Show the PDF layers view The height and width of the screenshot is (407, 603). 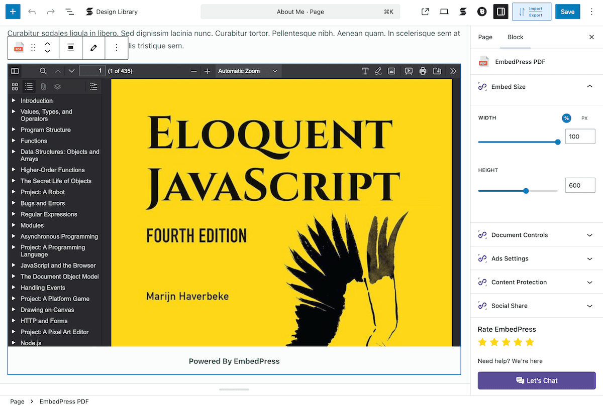[57, 87]
